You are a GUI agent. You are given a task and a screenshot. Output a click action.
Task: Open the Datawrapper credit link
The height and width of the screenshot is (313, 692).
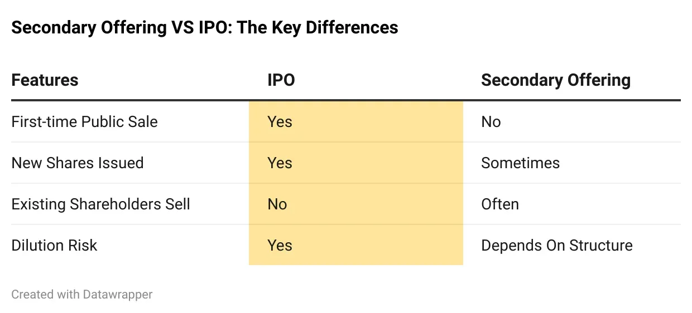pos(118,295)
